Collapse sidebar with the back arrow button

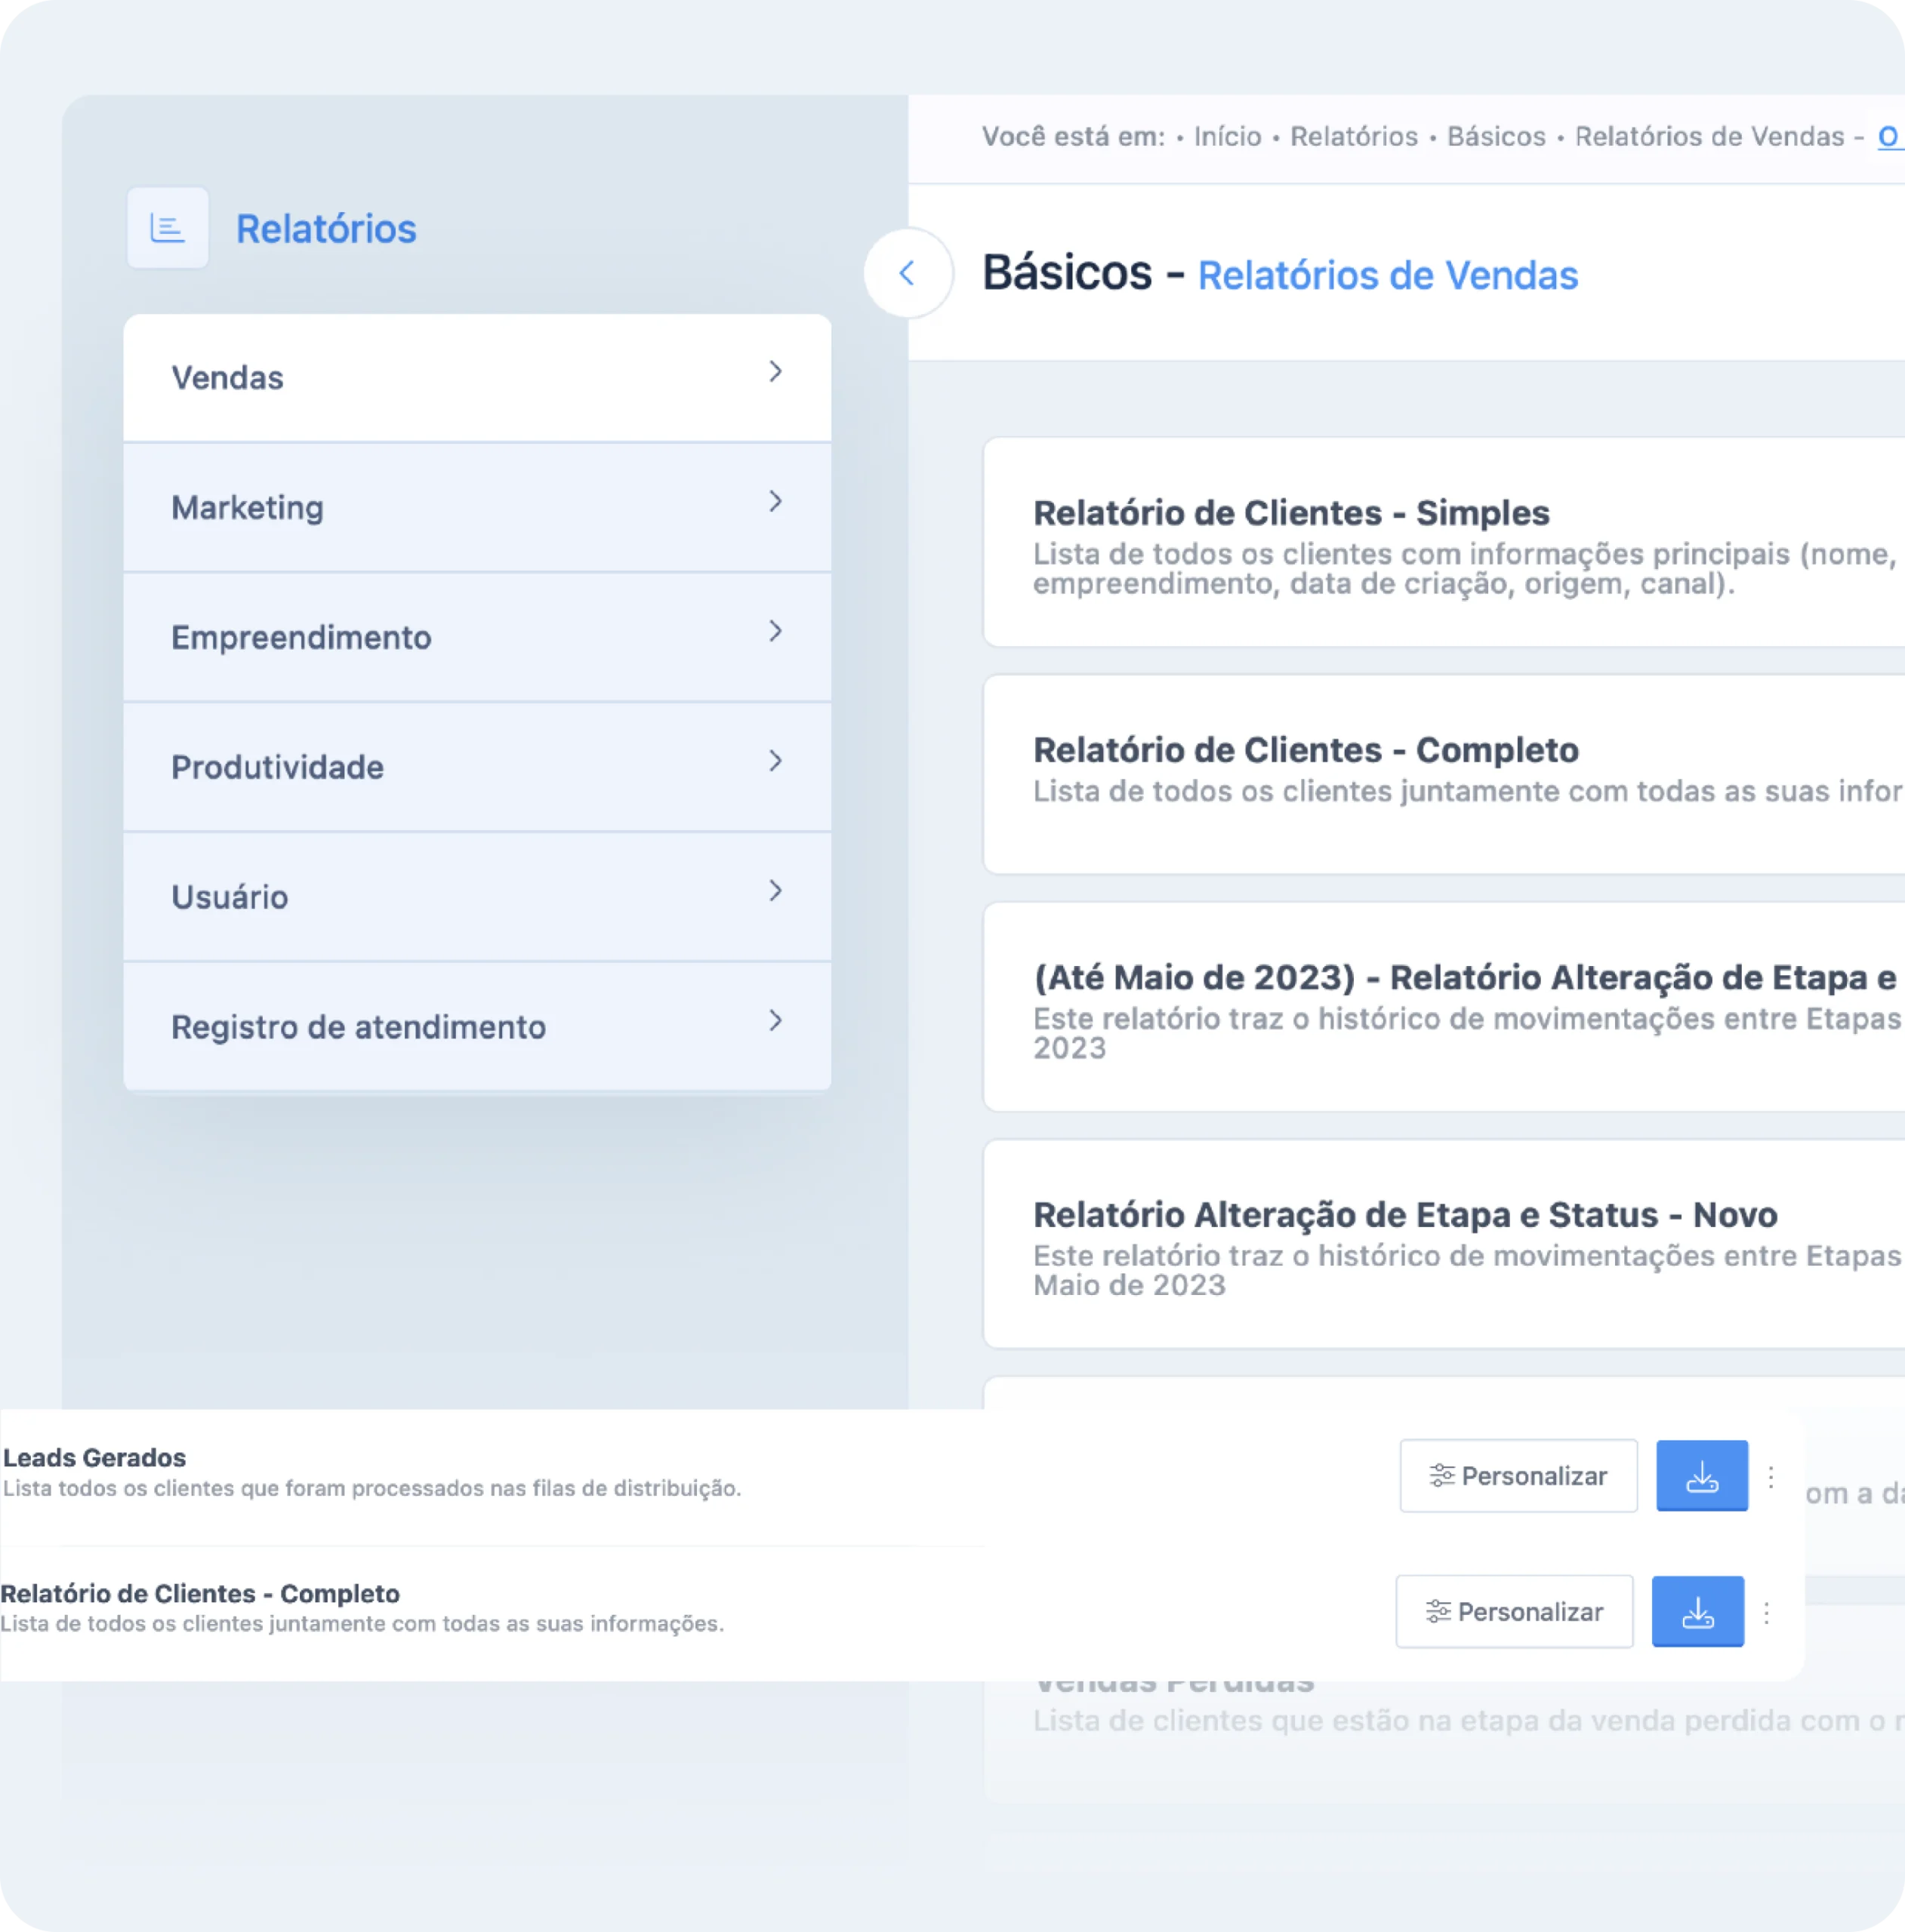coord(908,273)
